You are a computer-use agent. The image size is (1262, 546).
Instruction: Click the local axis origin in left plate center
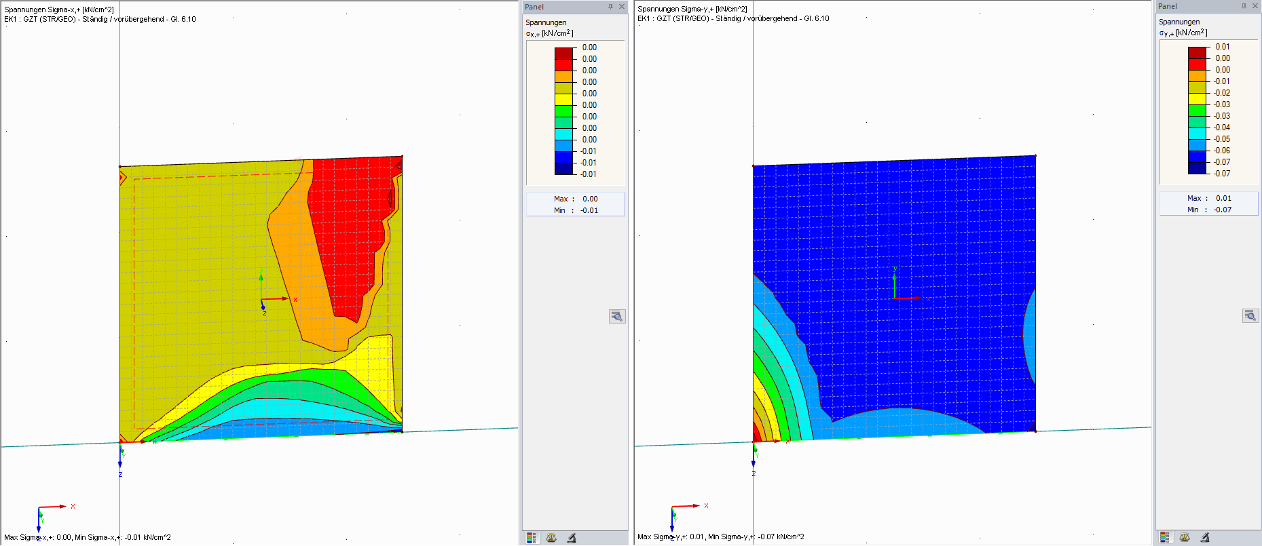pyautogui.click(x=262, y=300)
